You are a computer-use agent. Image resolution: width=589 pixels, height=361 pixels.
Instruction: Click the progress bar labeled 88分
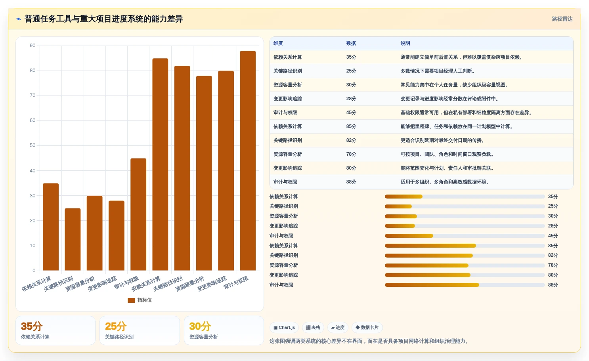tap(465, 285)
